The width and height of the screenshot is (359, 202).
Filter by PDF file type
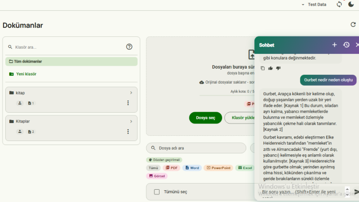pyautogui.click(x=171, y=168)
